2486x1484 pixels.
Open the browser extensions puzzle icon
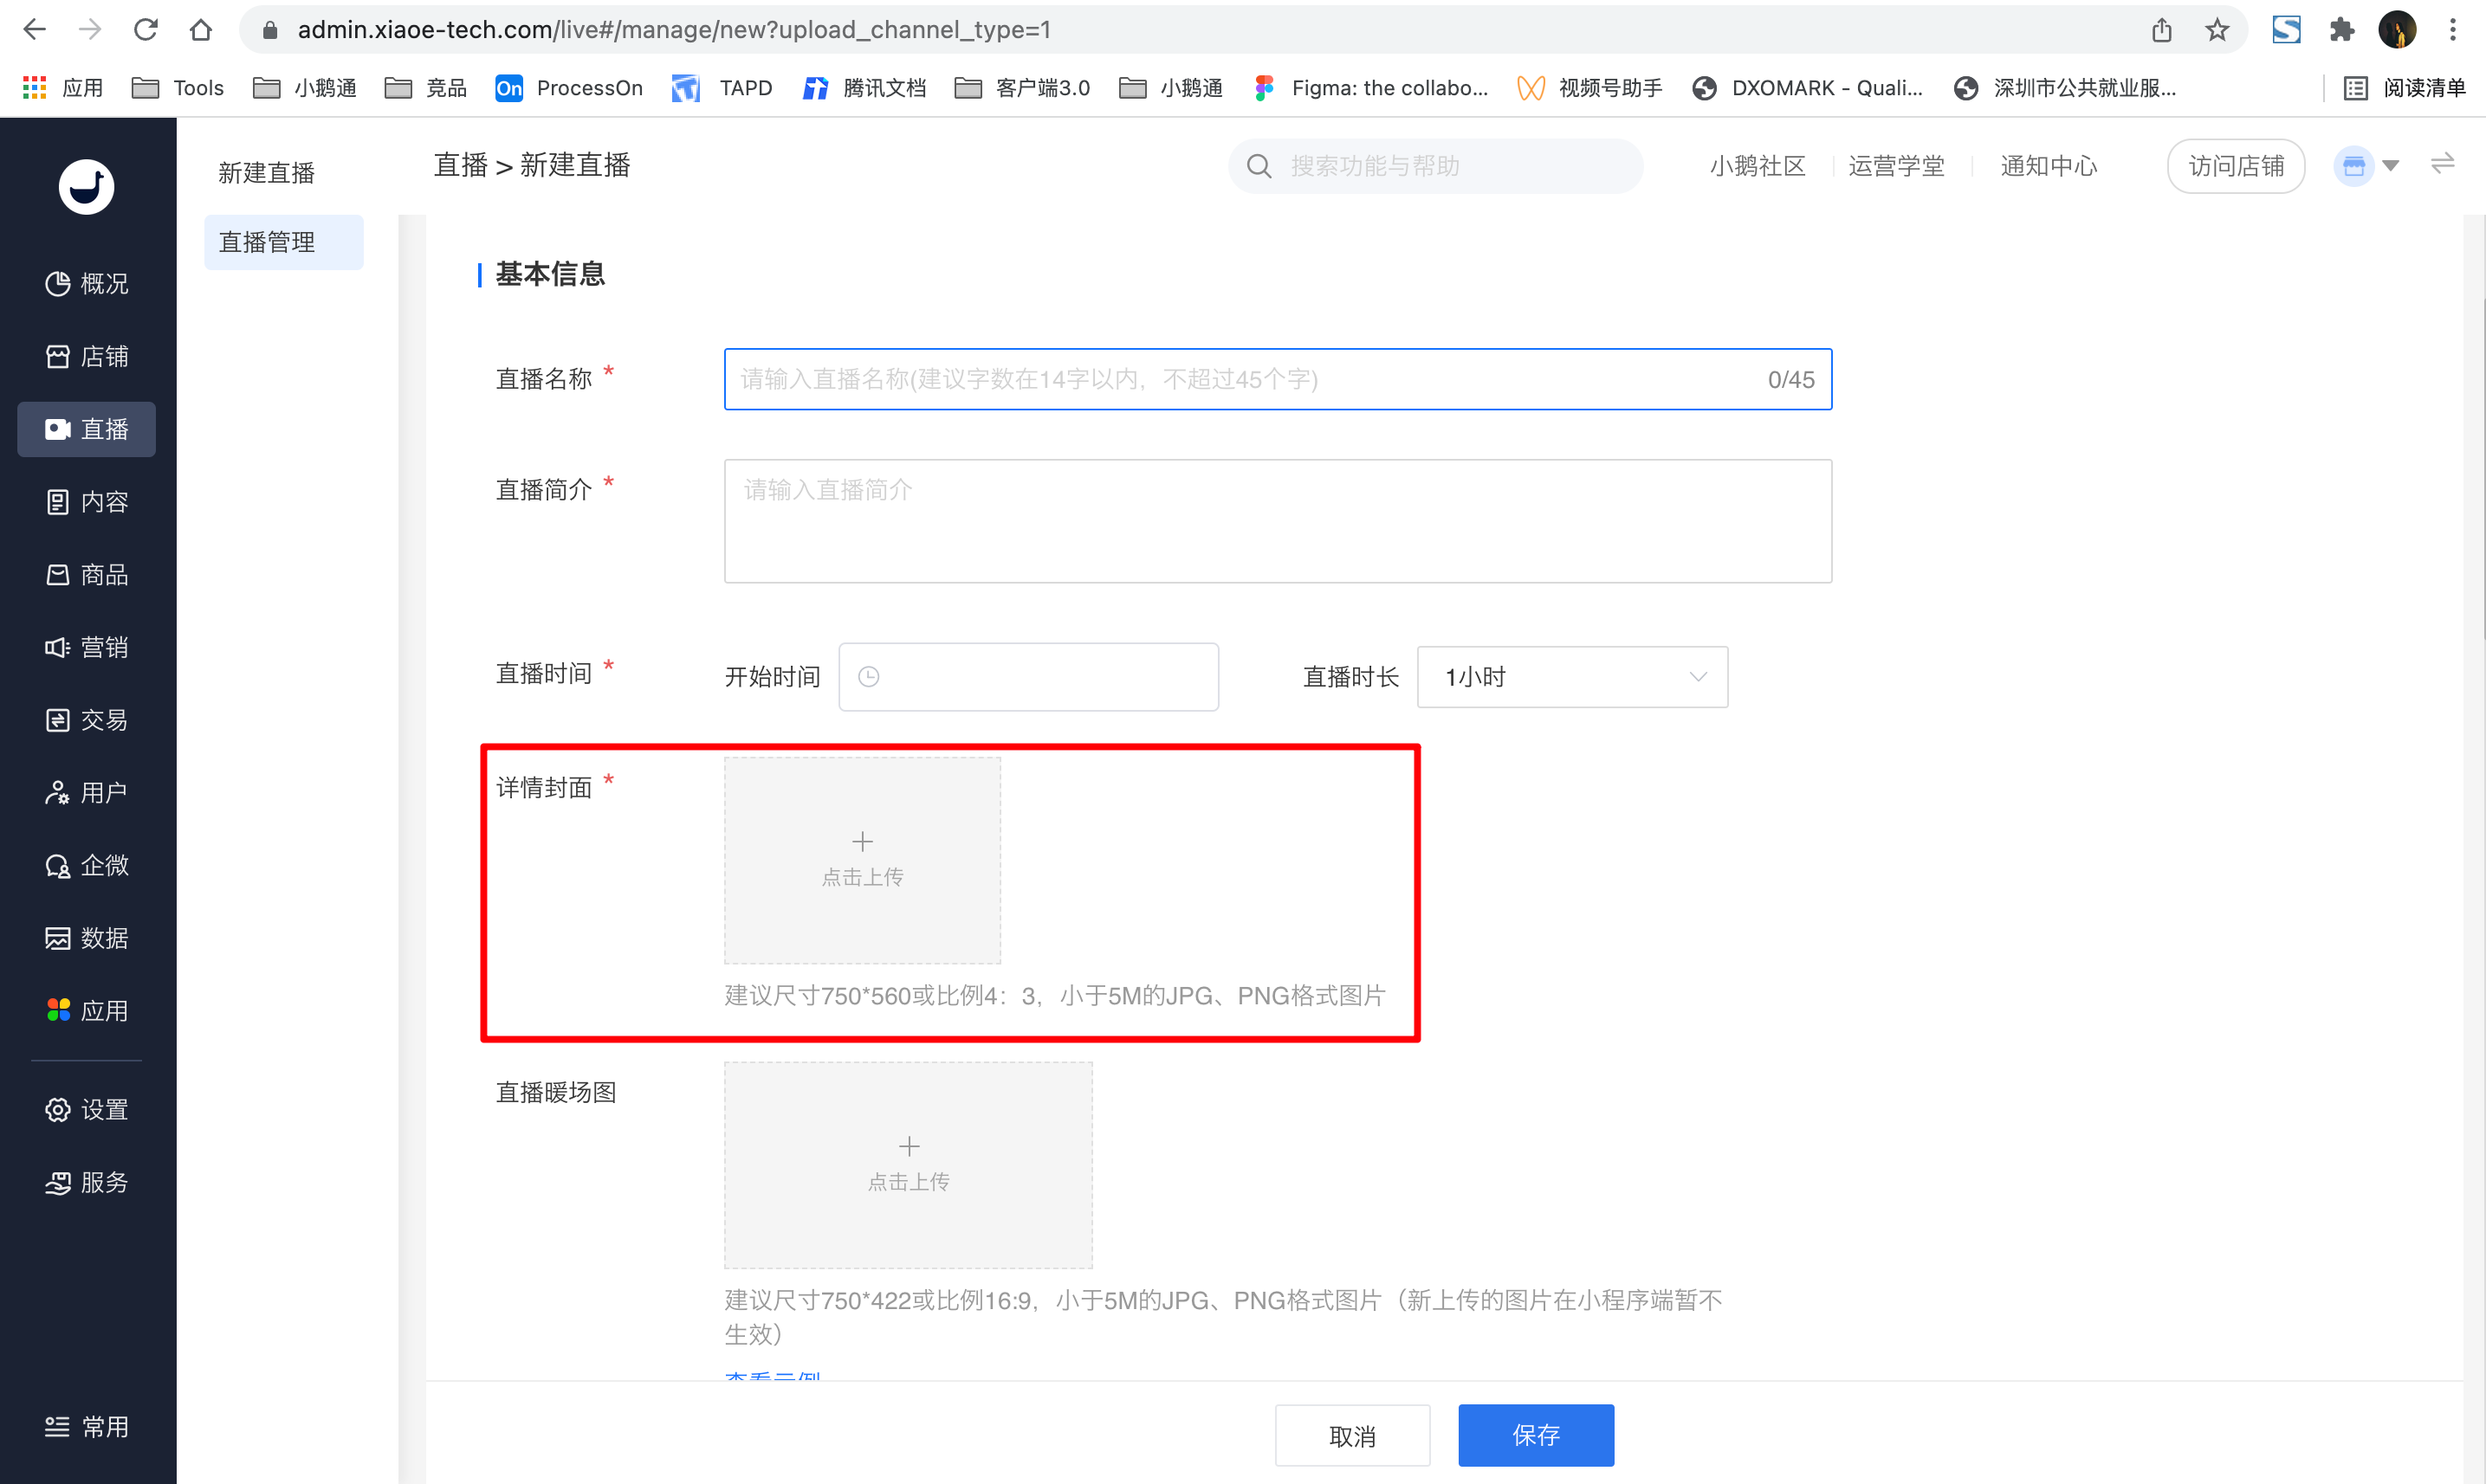(2341, 30)
